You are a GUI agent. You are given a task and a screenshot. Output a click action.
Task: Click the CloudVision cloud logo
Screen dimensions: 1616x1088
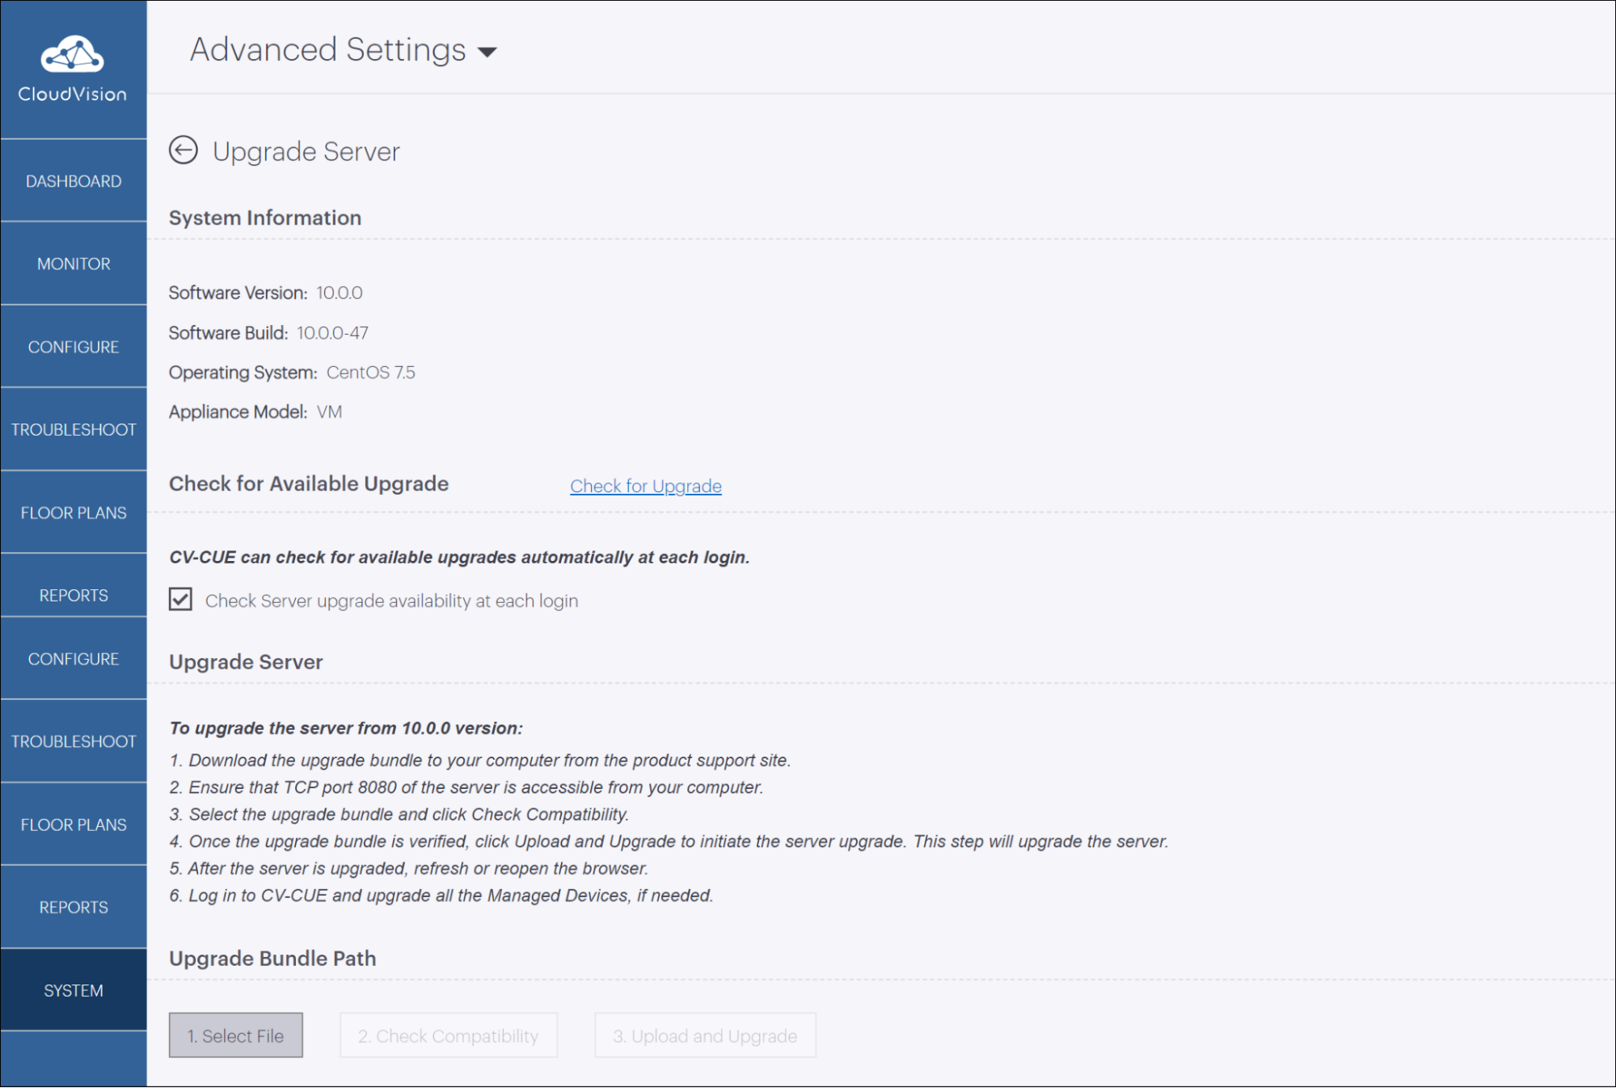73,55
